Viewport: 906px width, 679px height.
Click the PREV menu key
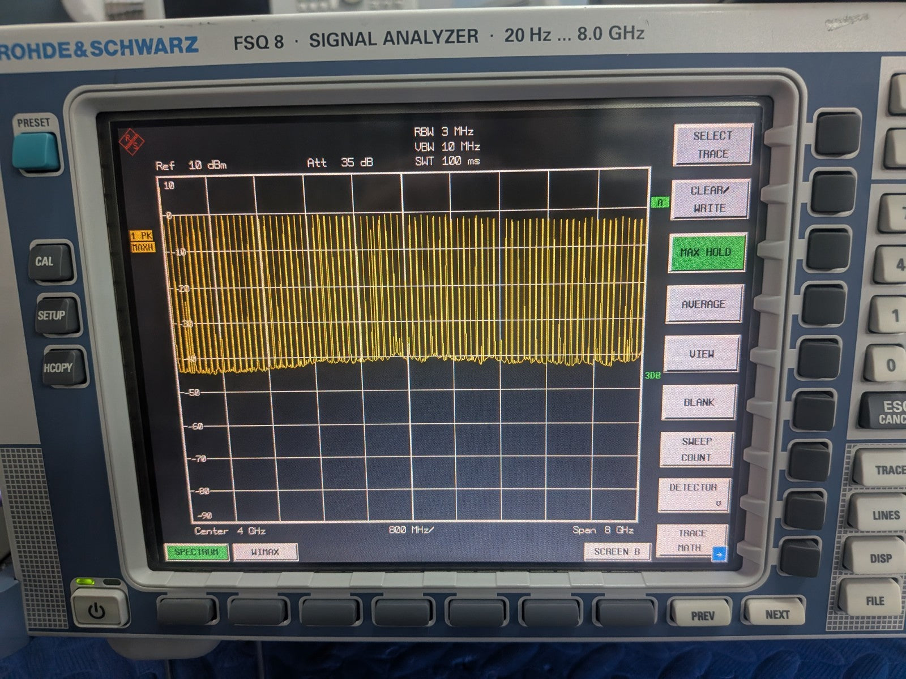702,615
